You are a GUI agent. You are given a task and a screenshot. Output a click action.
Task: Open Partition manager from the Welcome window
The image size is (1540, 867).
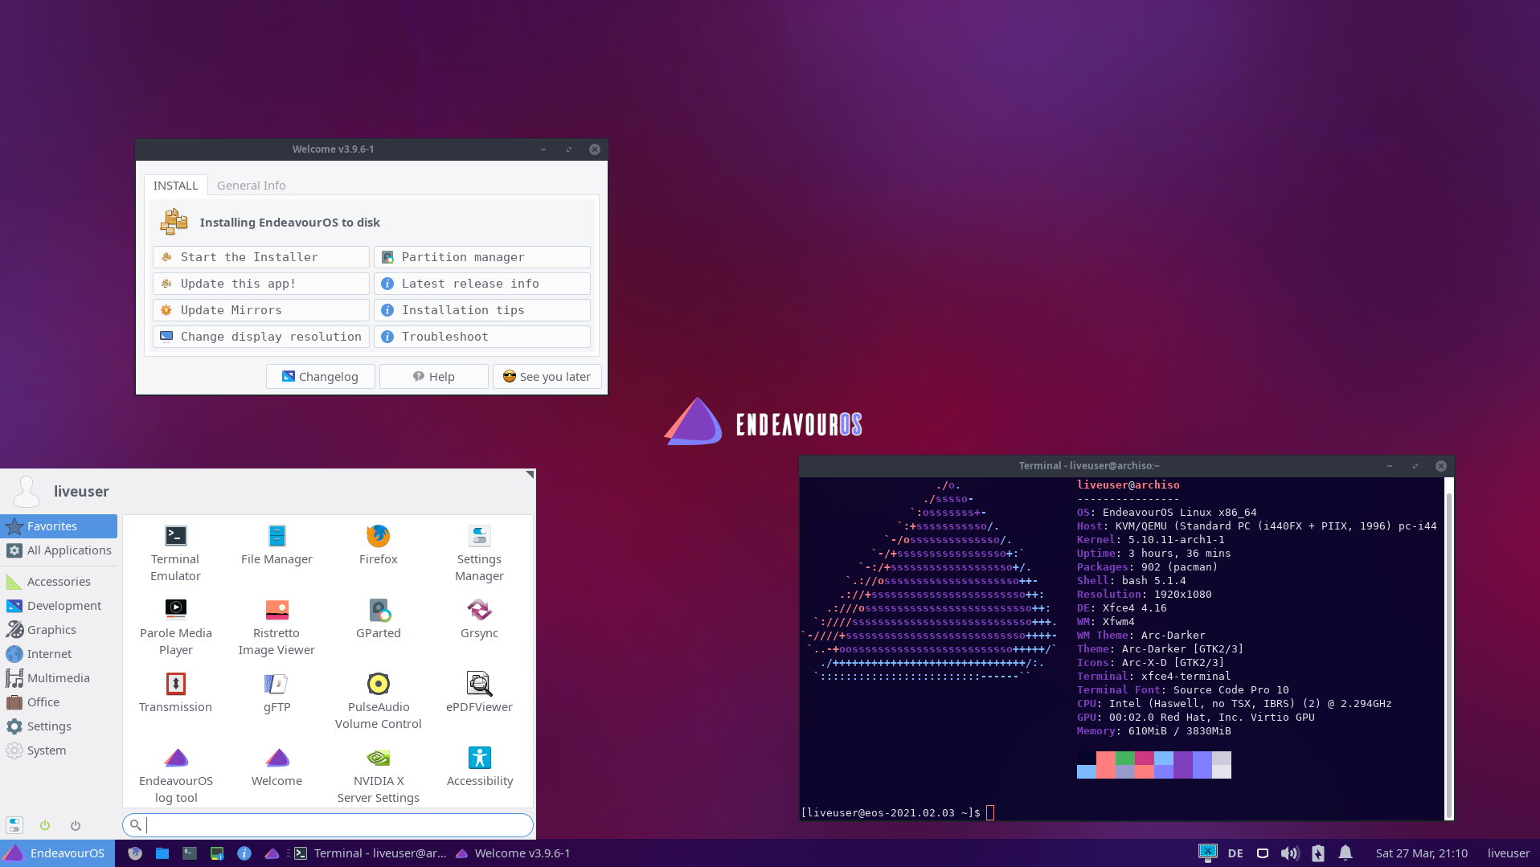point(482,257)
